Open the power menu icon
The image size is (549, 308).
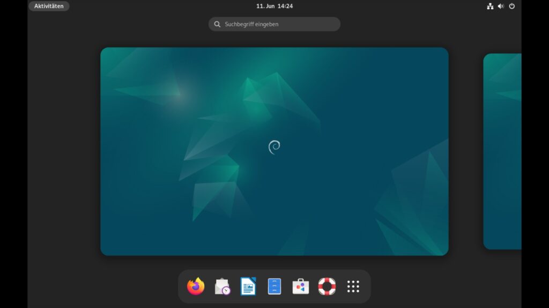[512, 6]
